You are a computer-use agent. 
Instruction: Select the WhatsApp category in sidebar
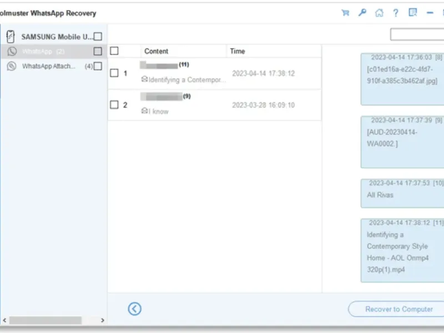54,51
